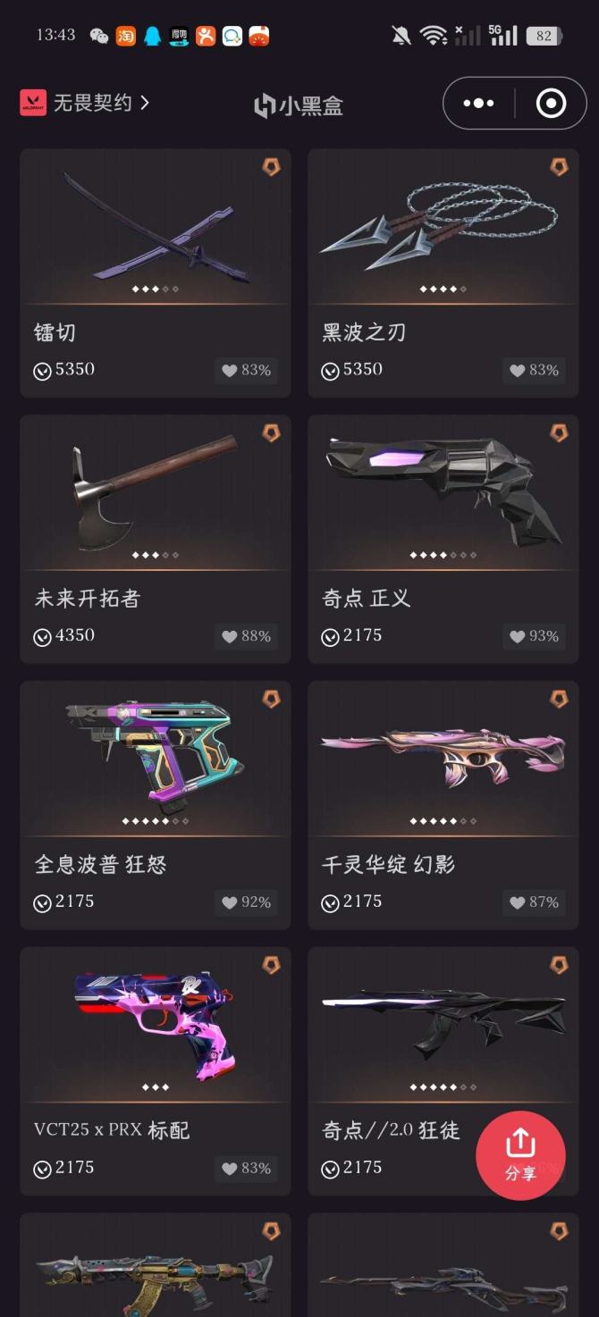
Task: Open the VCT25 x PRX 标配 skin name
Action: (x=112, y=1130)
